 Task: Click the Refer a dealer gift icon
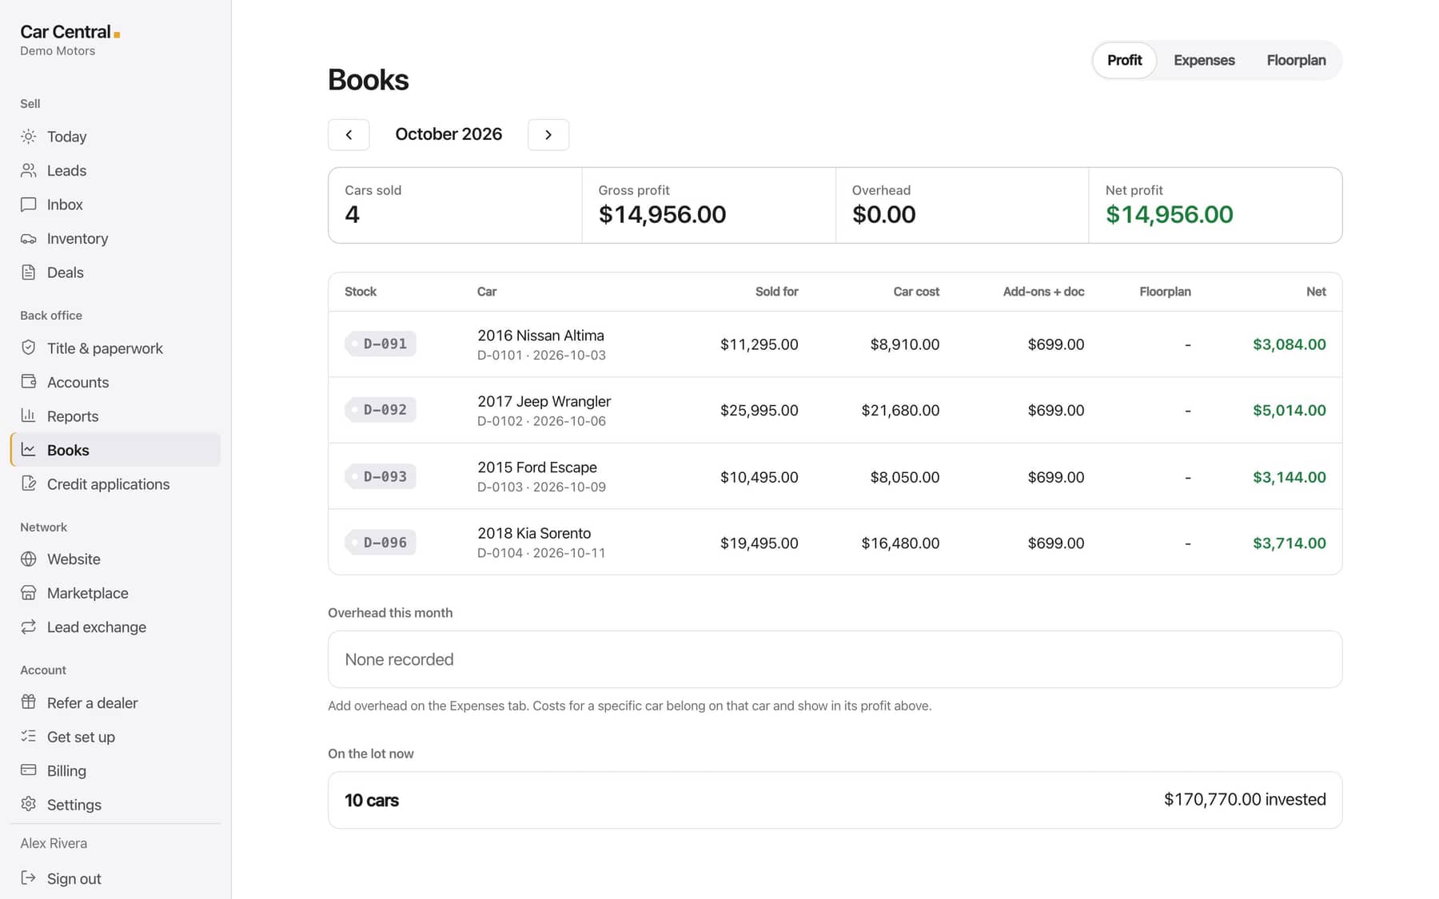pyautogui.click(x=29, y=702)
